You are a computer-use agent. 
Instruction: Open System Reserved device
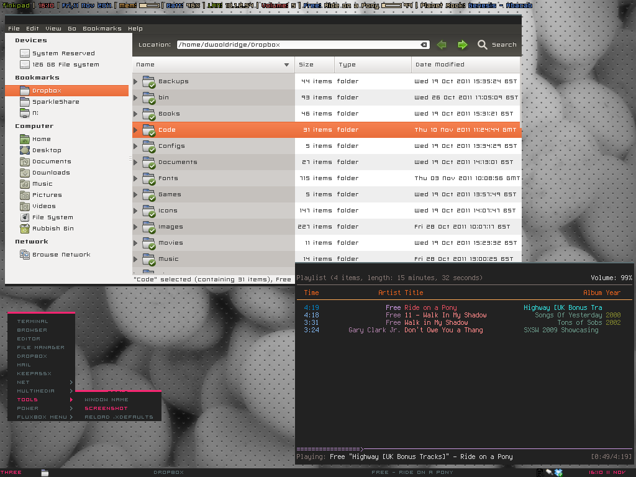point(63,53)
